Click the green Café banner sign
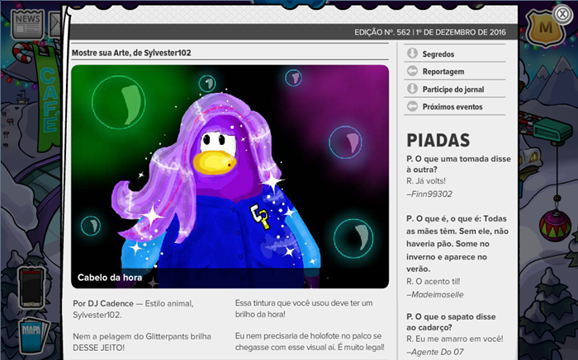The image size is (578, 360). 48,100
